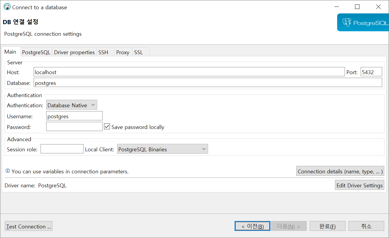Click the Database field
Viewport: 389px width, 238px height.
pos(208,83)
